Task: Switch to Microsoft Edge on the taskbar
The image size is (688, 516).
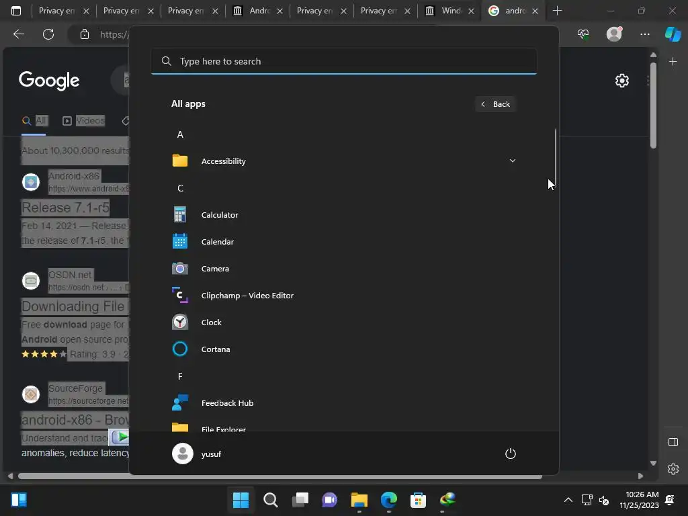Action: pyautogui.click(x=389, y=500)
